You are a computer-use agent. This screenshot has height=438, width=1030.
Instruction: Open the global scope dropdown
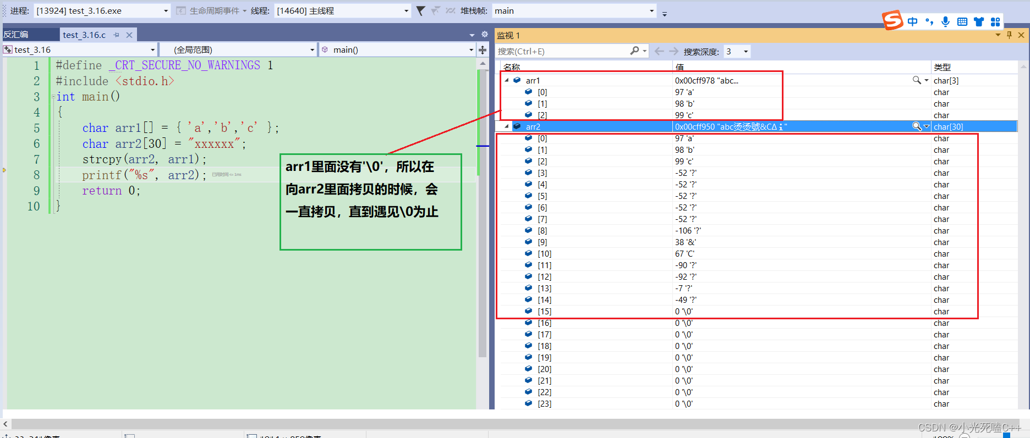tap(238, 49)
